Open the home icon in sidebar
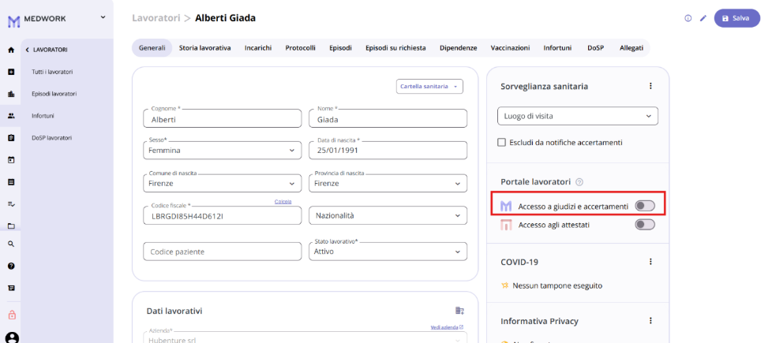The height and width of the screenshot is (343, 772). coord(11,50)
